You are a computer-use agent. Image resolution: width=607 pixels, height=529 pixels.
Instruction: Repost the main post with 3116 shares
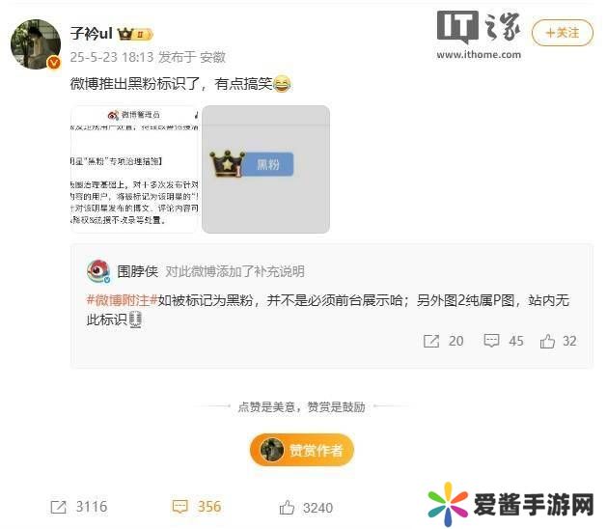[79, 507]
